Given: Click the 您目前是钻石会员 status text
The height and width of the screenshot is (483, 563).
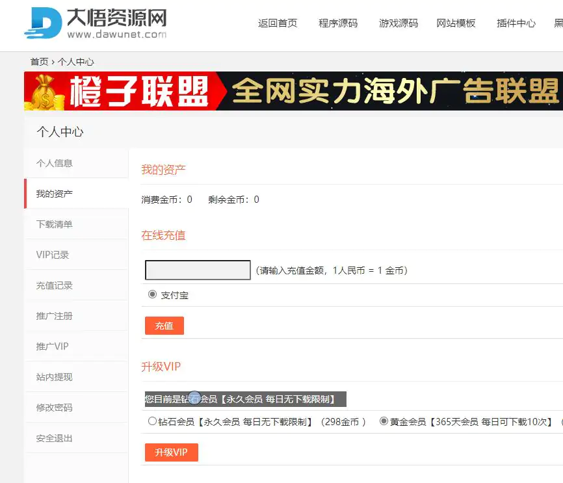Looking at the screenshot, I should pyautogui.click(x=246, y=399).
